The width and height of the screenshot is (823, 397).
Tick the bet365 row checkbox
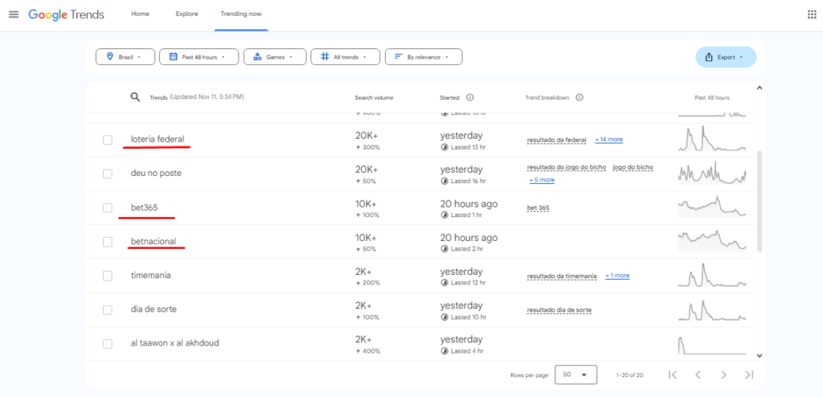point(108,208)
